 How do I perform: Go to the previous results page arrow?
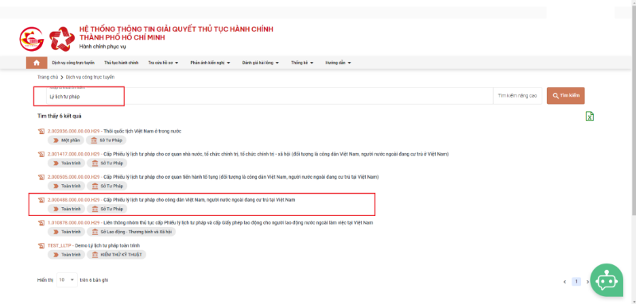564,282
